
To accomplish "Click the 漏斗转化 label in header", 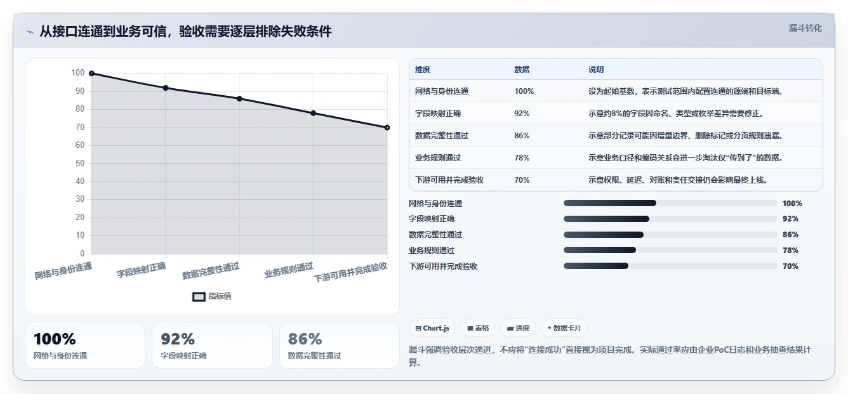I will pyautogui.click(x=805, y=28).
